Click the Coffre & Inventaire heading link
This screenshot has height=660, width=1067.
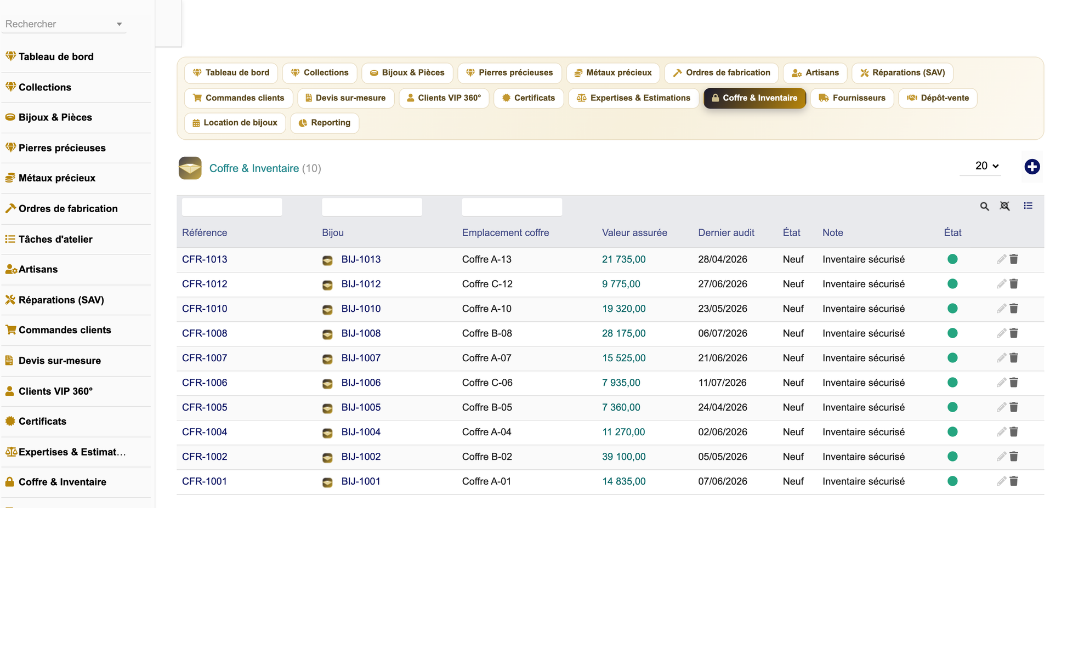pyautogui.click(x=254, y=168)
